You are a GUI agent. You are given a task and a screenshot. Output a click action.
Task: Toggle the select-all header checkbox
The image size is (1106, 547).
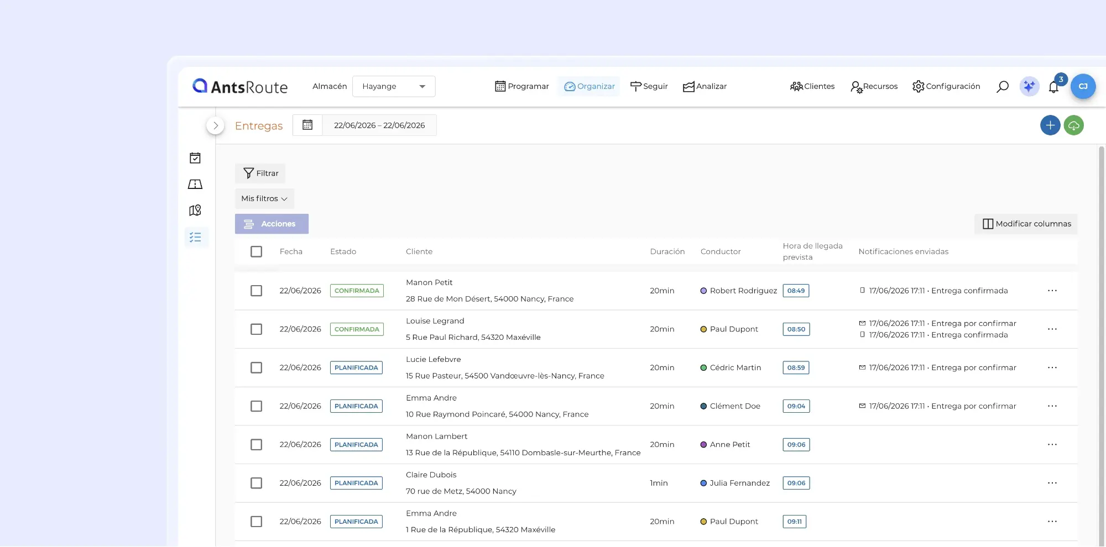[x=256, y=251]
